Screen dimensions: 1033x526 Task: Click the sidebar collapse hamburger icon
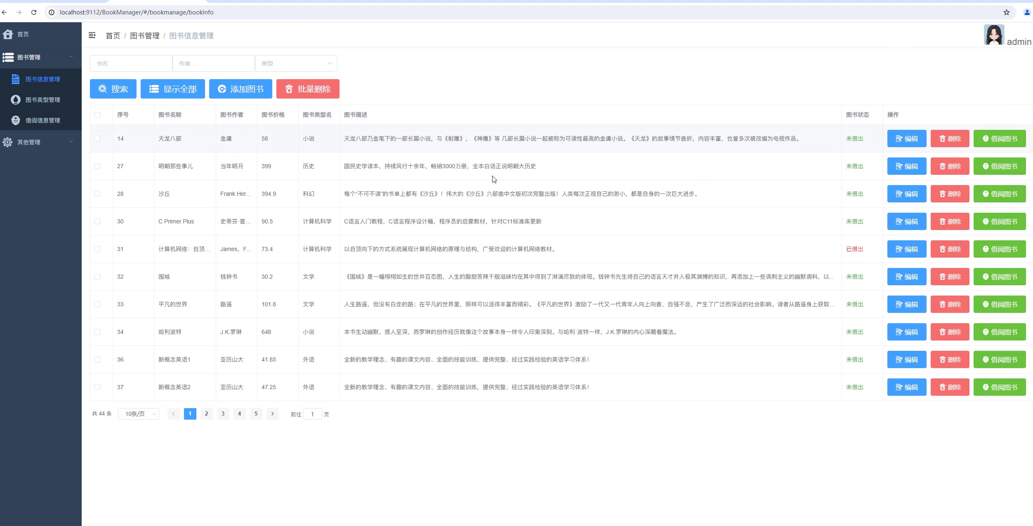click(92, 35)
